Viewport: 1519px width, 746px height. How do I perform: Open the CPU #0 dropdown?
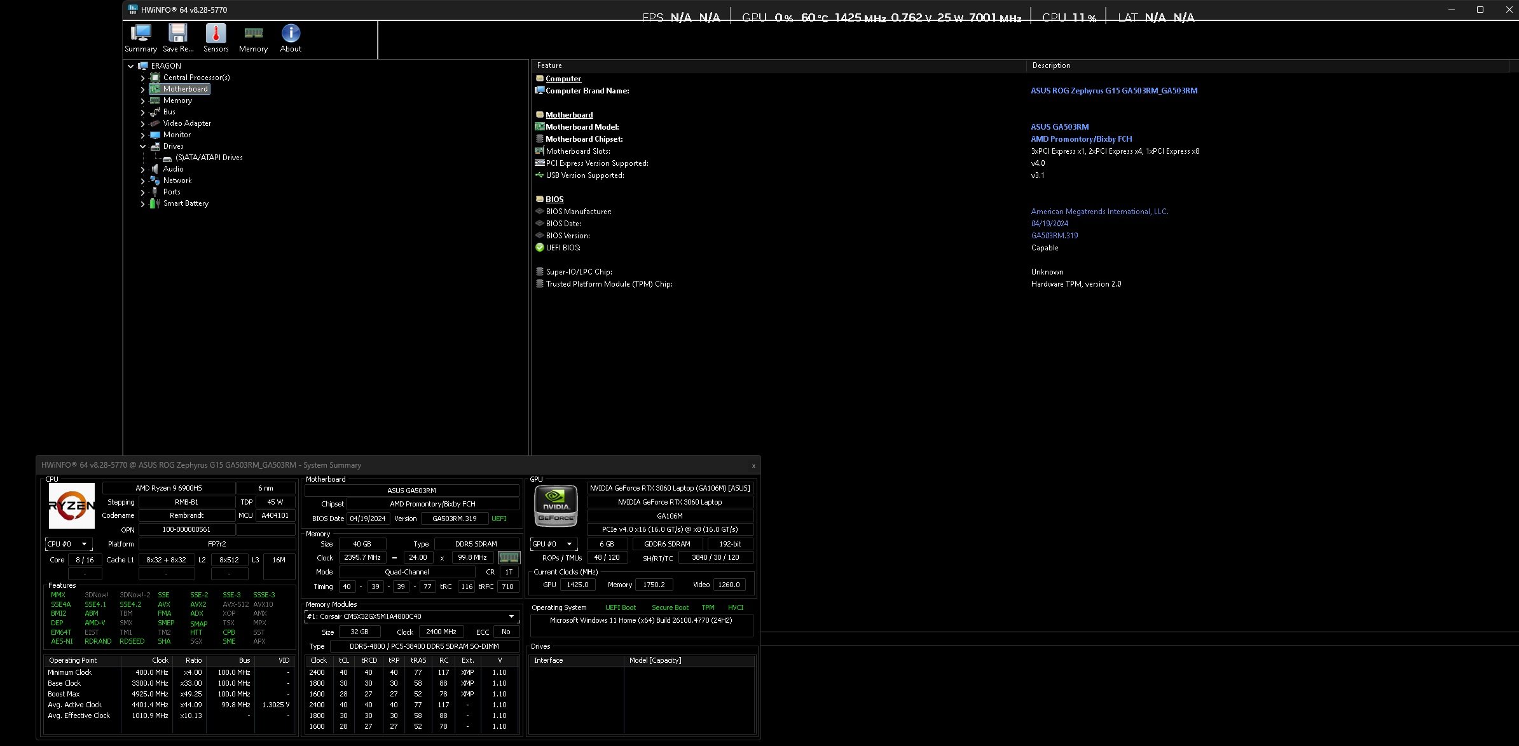click(69, 544)
